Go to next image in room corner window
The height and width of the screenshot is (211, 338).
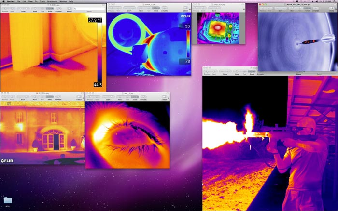click(x=12, y=8)
